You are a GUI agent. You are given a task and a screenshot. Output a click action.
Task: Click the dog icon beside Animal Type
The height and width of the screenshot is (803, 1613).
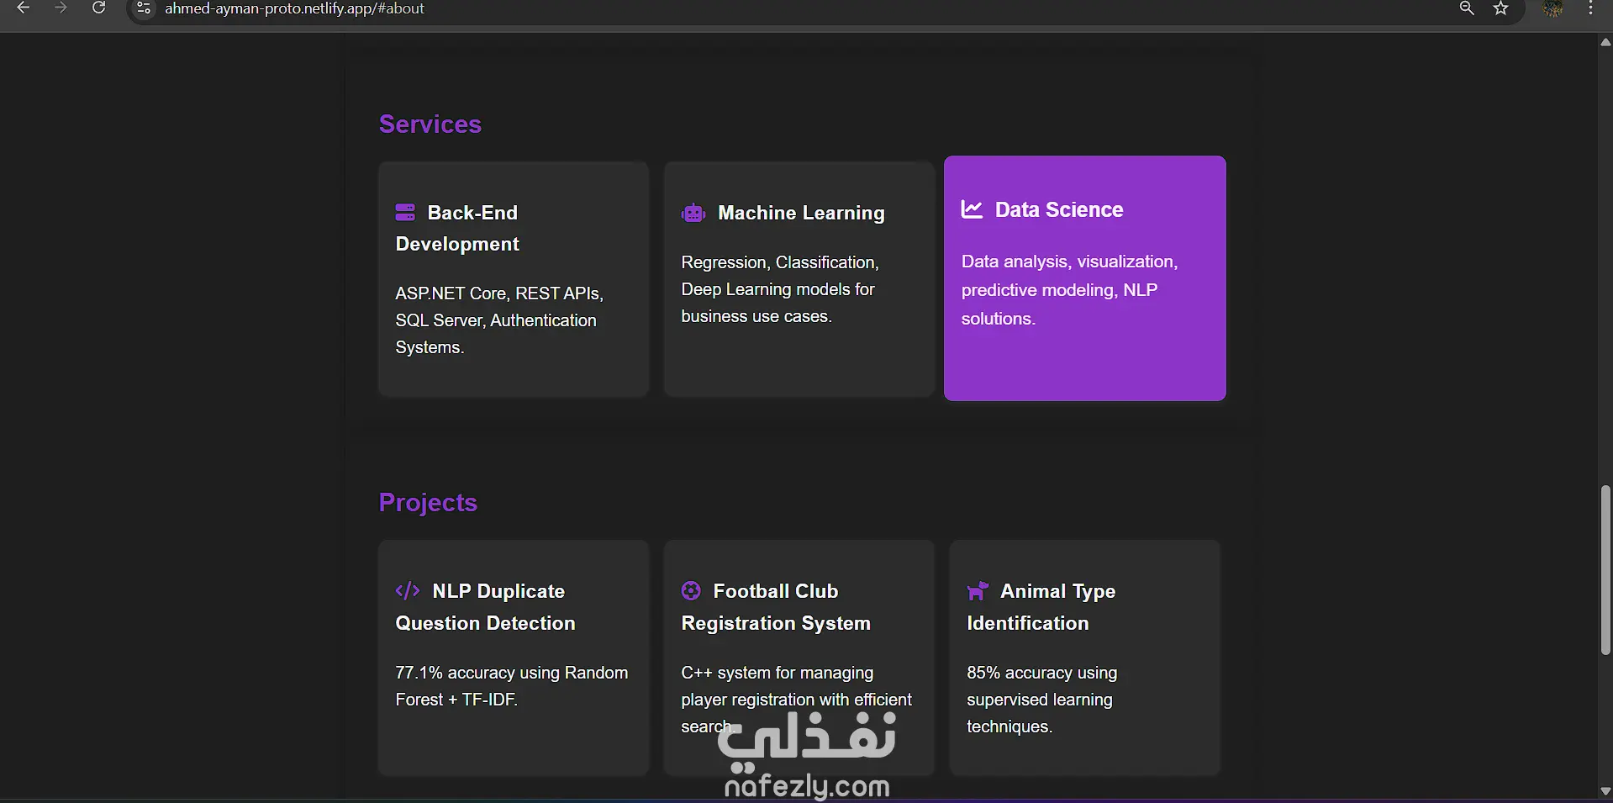pyautogui.click(x=977, y=591)
